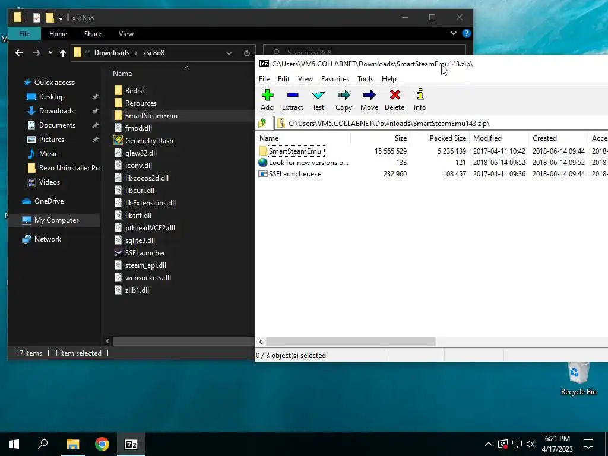608x456 pixels.
Task: Click Downloads in Explorer breadcrumb
Action: (112, 53)
